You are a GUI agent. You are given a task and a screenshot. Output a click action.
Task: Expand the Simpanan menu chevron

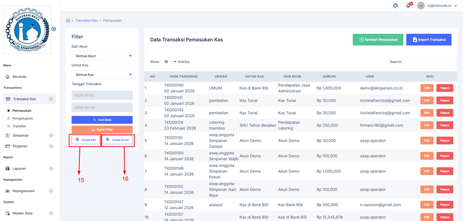point(51,136)
